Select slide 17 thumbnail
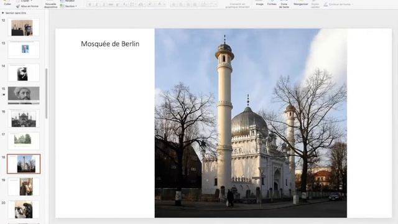 [24, 141]
